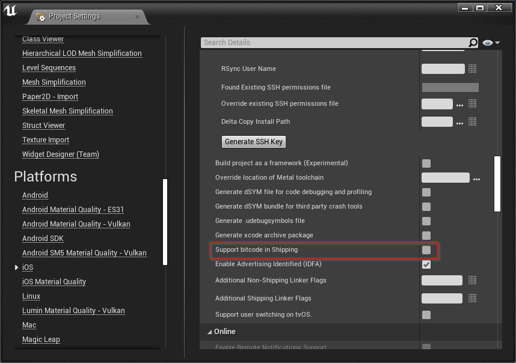
Task: Click the Generate SSH Key button
Action: tap(253, 142)
